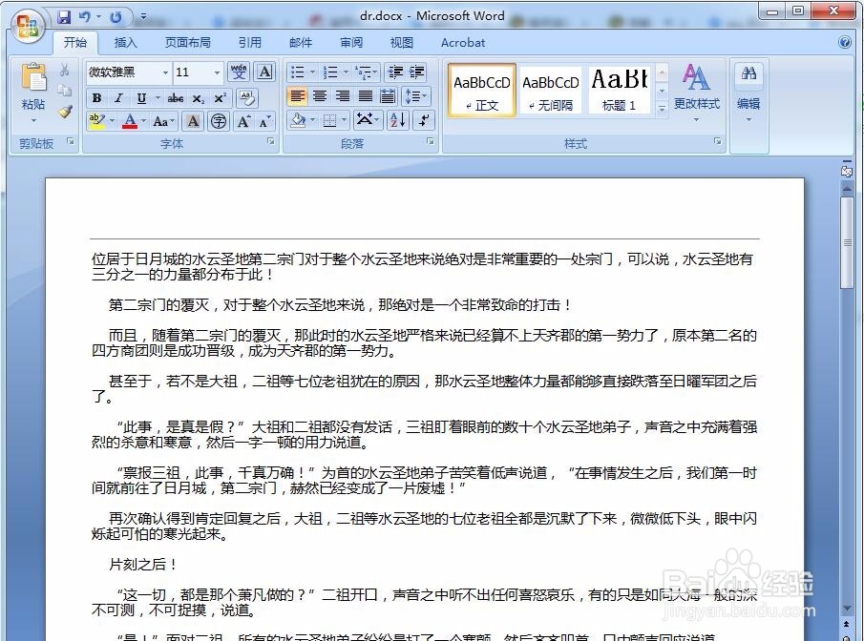The height and width of the screenshot is (641, 864).
Task: Align text left
Action: click(x=298, y=96)
